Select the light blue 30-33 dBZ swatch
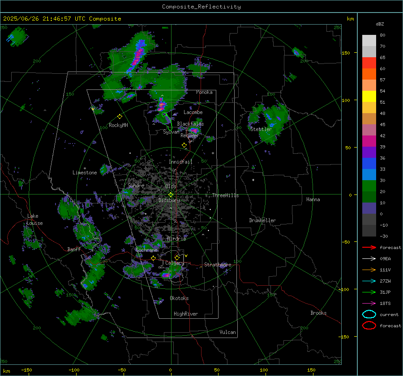 tap(369, 175)
